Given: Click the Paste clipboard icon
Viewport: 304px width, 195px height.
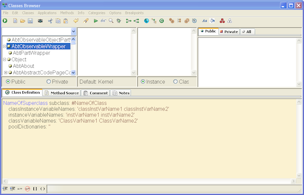Looking at the screenshot, I should click(66, 21).
